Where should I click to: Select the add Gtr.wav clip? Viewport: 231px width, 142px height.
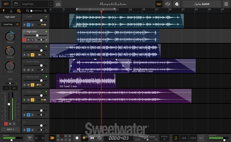[126, 21]
